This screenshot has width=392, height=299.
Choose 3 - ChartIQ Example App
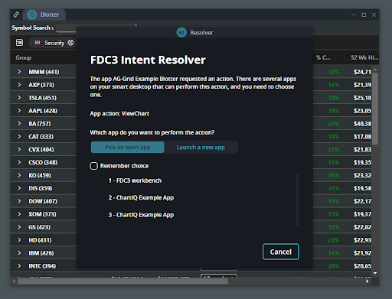(141, 215)
